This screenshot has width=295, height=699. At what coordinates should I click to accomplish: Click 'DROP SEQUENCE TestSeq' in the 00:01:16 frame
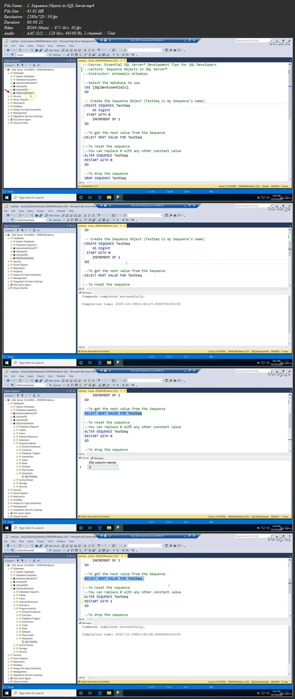pyautogui.click(x=105, y=178)
